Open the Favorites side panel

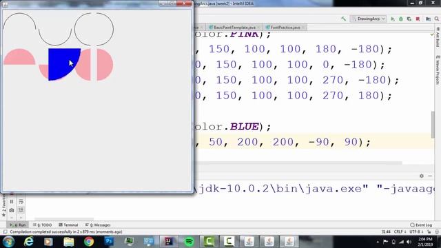click(3, 205)
